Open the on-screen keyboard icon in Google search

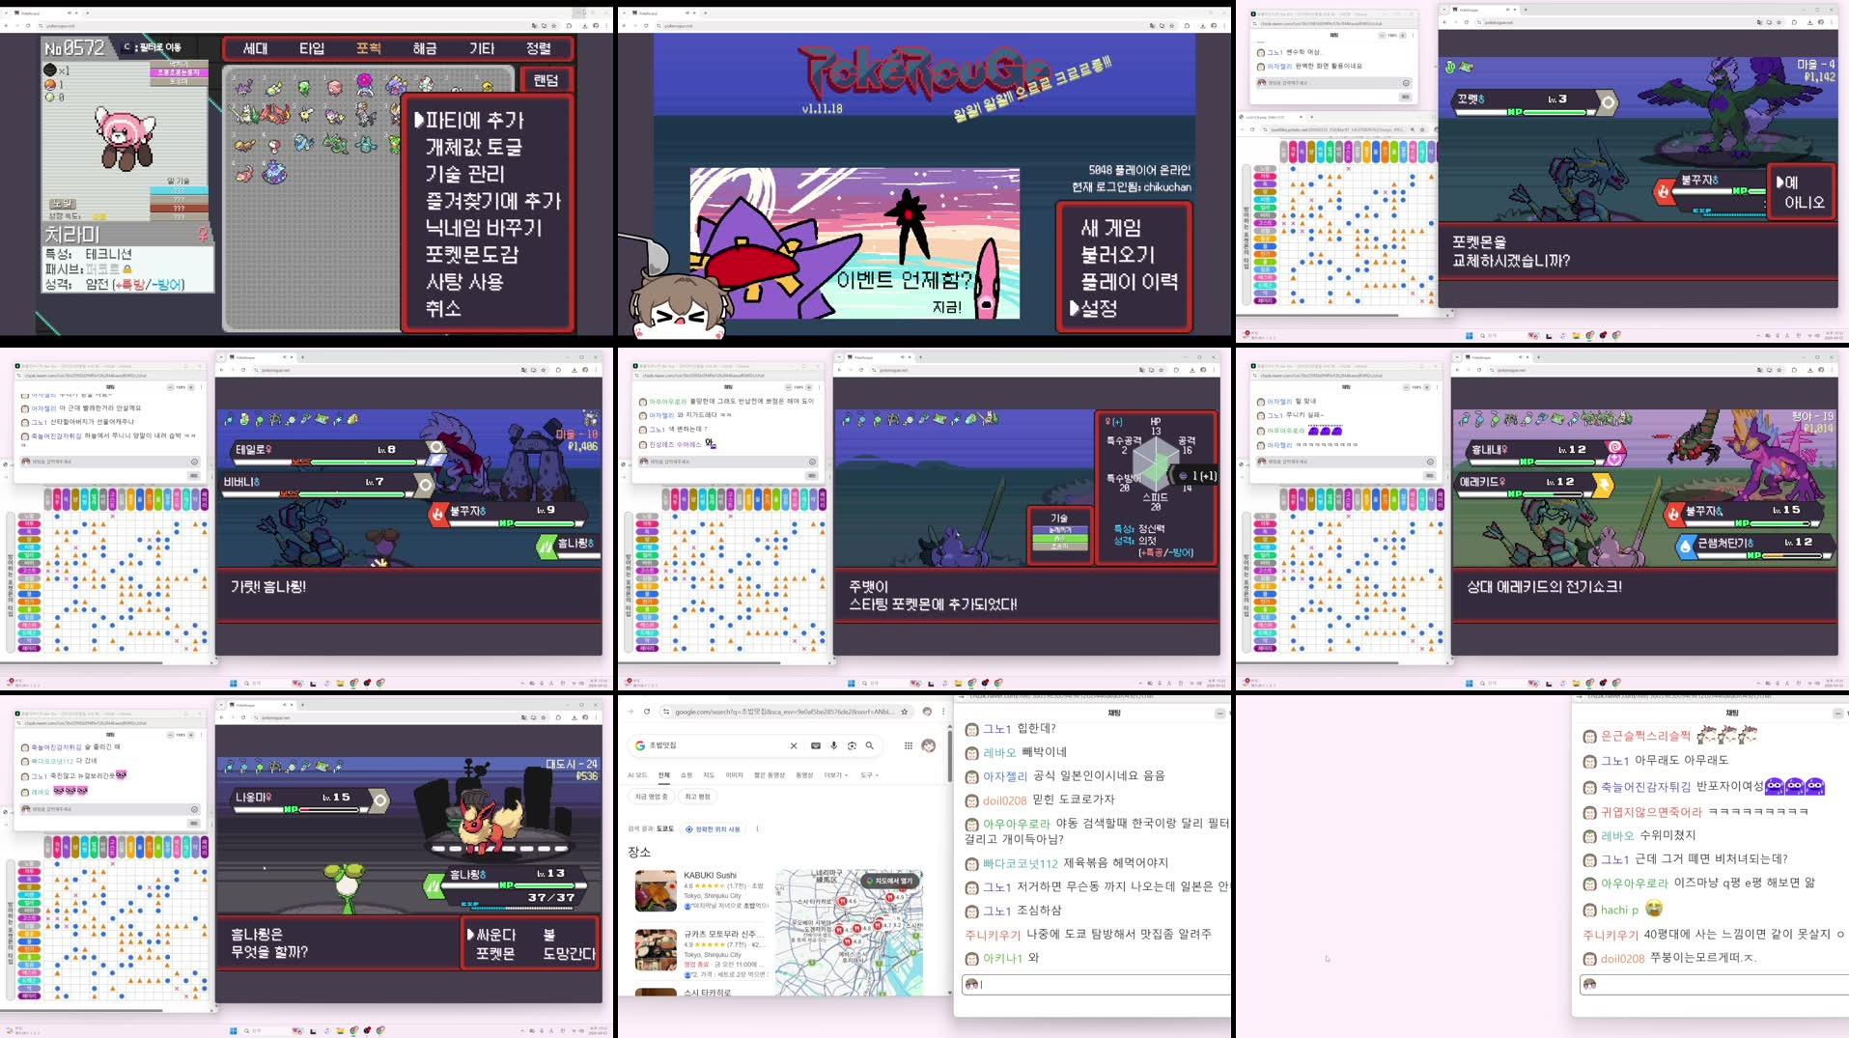(x=816, y=745)
